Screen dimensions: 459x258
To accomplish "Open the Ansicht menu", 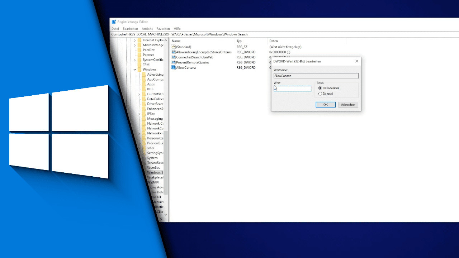I will [x=147, y=29].
